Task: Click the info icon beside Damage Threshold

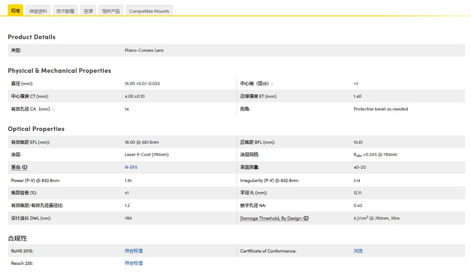Action: pos(306,218)
